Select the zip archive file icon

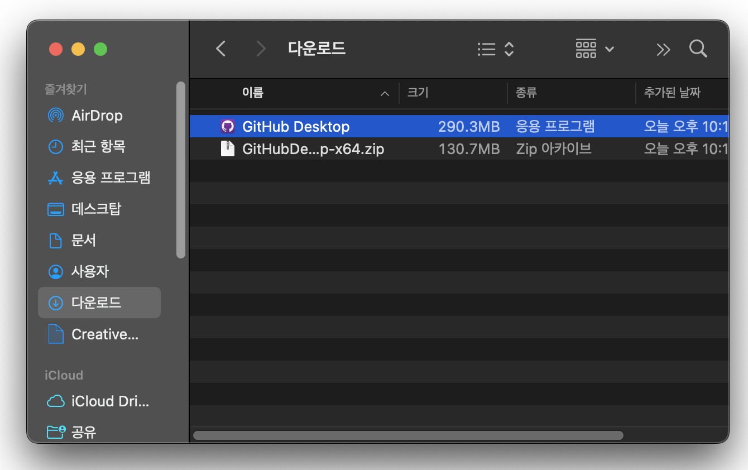[228, 149]
